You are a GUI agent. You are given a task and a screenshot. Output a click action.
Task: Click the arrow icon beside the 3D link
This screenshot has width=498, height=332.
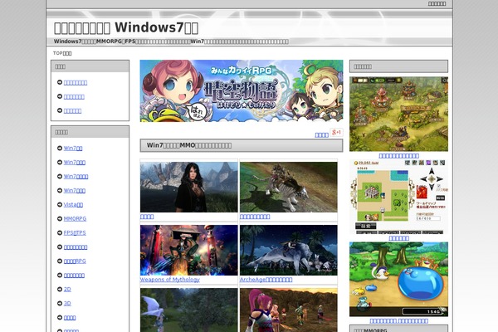pos(60,304)
